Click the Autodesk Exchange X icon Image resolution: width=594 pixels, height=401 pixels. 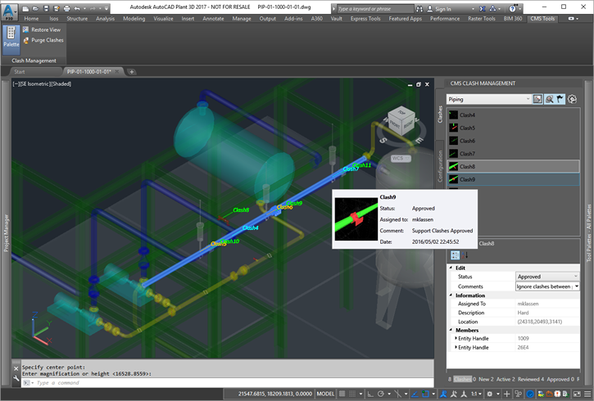point(483,9)
